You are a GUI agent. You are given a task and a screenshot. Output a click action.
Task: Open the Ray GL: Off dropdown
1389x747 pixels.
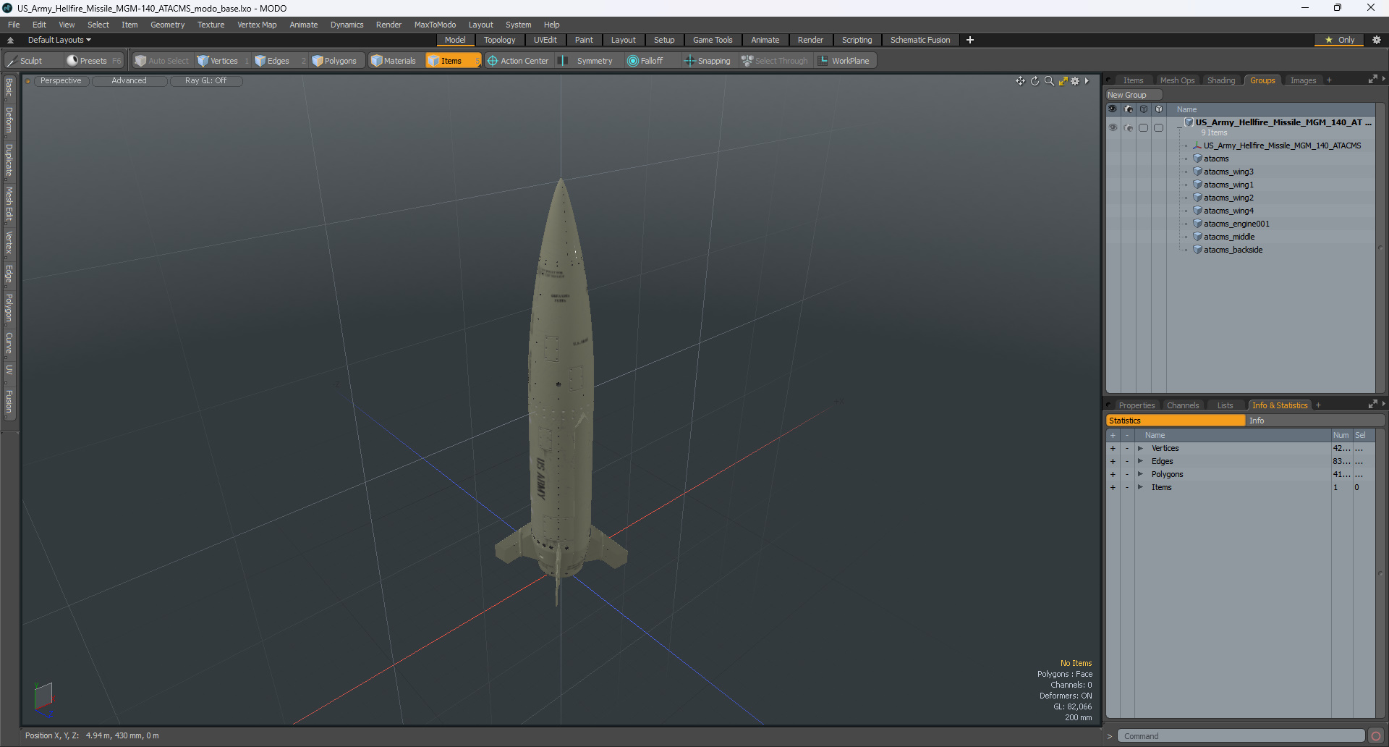(x=205, y=81)
